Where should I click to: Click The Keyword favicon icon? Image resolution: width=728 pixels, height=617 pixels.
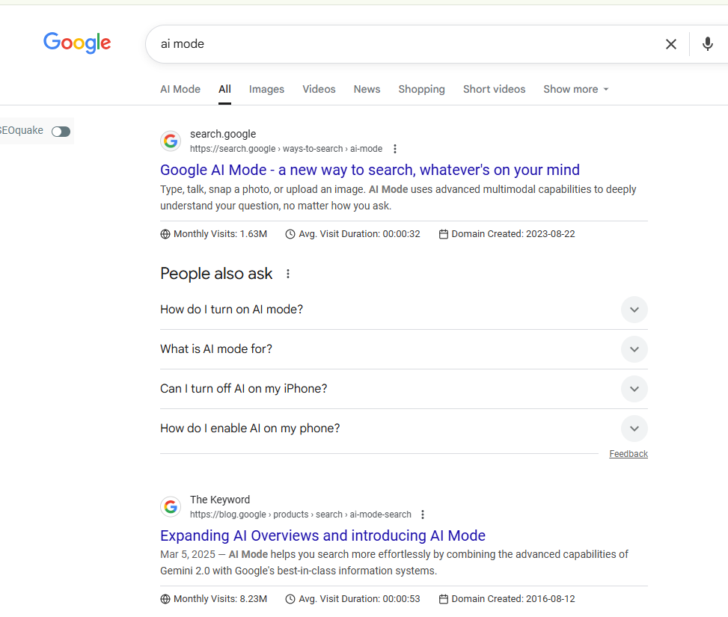[171, 506]
